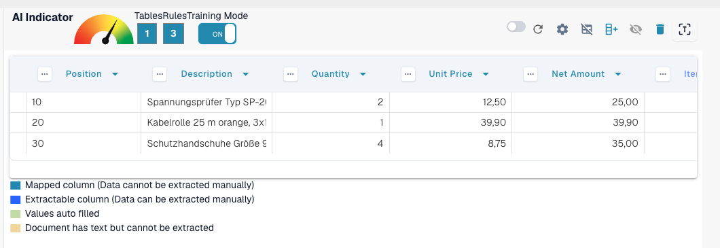Open options menu for Quantity column

pos(291,74)
